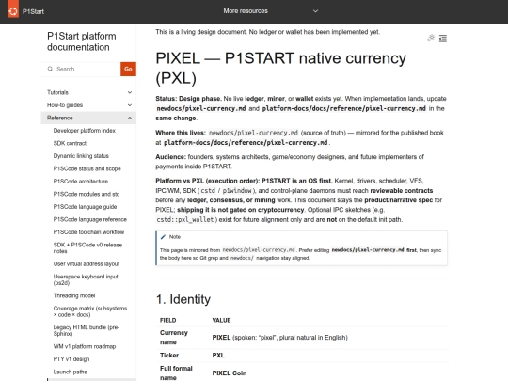This screenshot has width=508, height=381.
Task: Open P1SCode language guide page
Action: [x=85, y=206]
